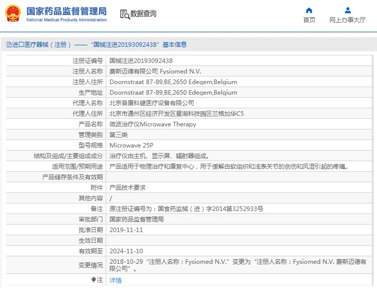Select the 费斯迈德有限公司 Fysiomed N.V. cell
Image resolution: width=377 pixels, height=288 pixels.
[x=155, y=71]
